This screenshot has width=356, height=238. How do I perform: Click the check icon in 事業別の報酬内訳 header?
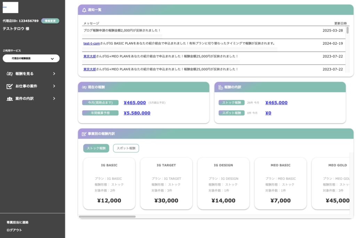84,134
